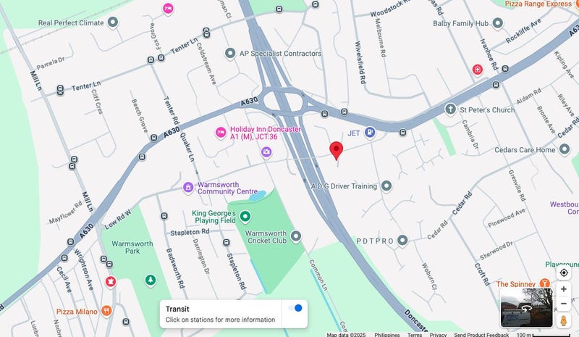Click the A D G Driver Training marker
Viewport: 579px width, 337px height.
point(386,186)
